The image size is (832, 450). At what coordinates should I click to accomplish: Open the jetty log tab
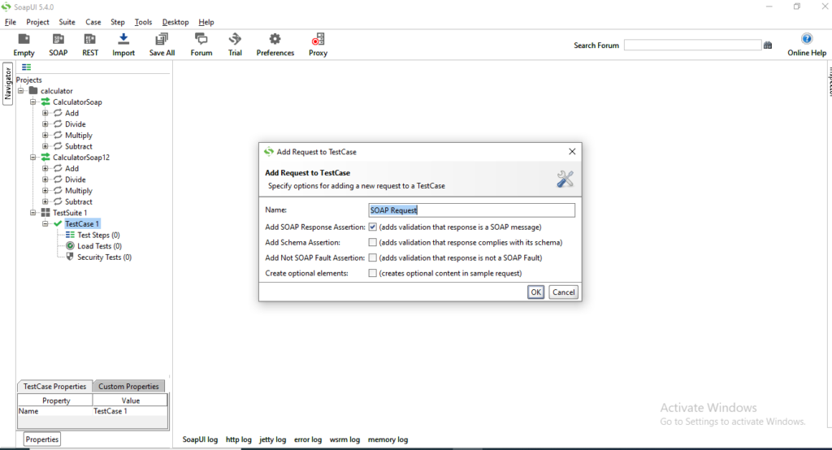click(x=273, y=439)
